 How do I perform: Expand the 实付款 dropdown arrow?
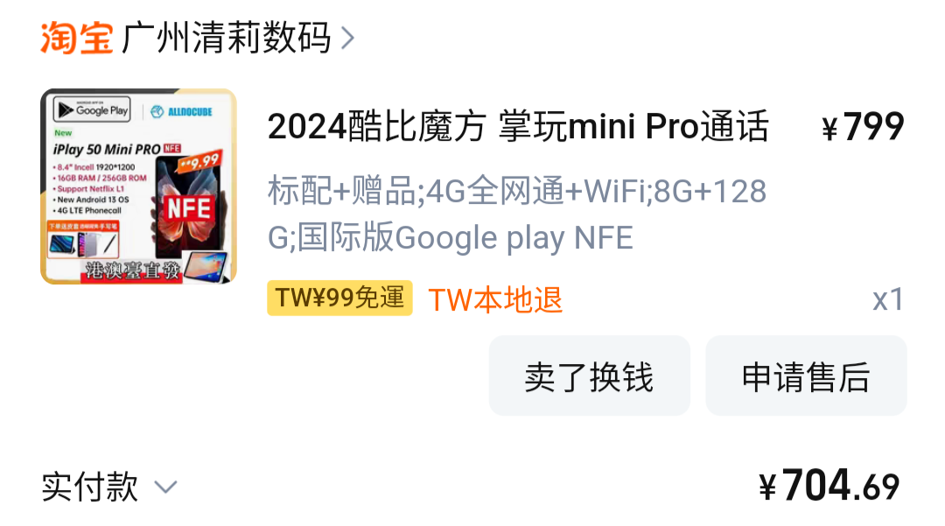(165, 487)
